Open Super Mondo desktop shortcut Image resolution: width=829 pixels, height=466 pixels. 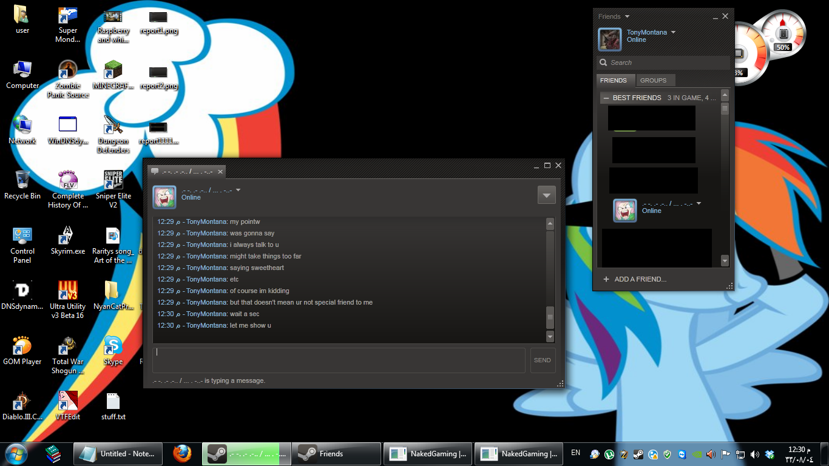point(68,24)
